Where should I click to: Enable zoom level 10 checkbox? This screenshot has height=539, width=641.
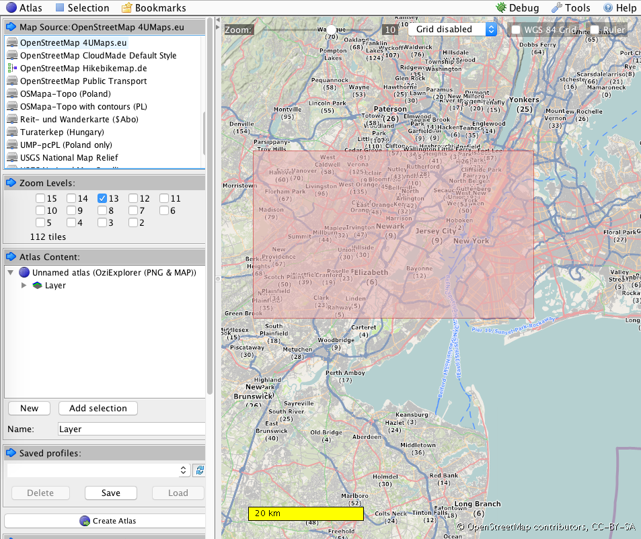coord(40,210)
